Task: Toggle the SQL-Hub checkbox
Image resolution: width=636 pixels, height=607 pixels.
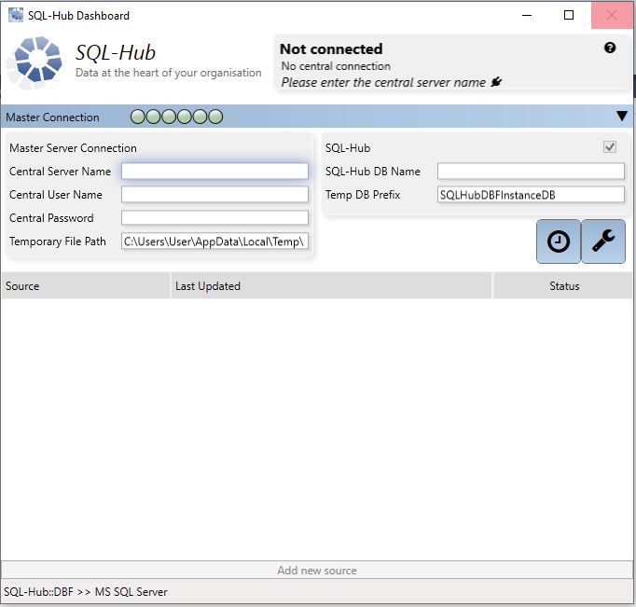Action: click(x=610, y=146)
